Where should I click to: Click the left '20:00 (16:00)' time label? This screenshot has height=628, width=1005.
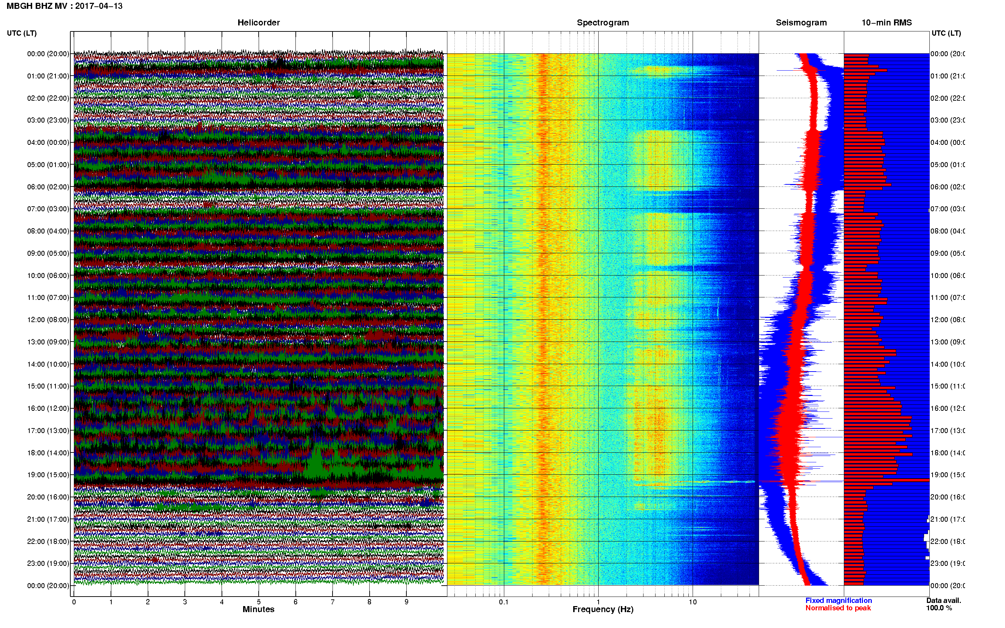[48, 497]
